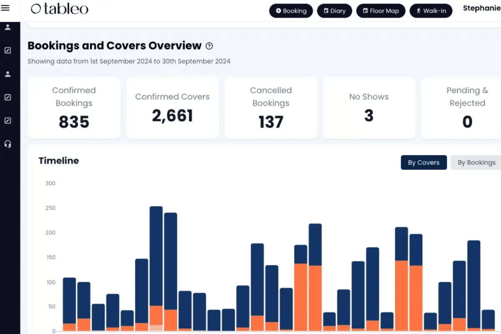Open the Floor Map view

381,11
